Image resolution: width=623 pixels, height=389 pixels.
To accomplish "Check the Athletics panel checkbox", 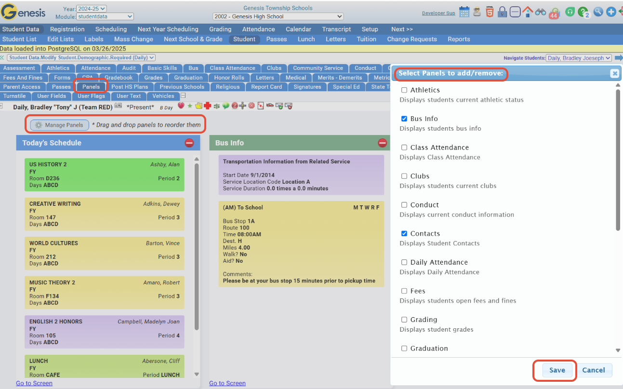I will click(x=404, y=90).
